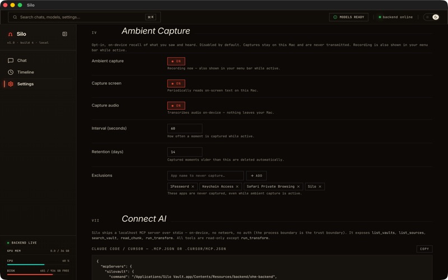Click the Exclusions setting label

(102, 175)
